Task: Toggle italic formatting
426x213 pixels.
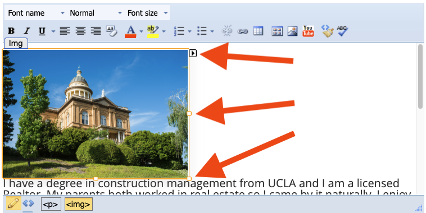Action: coord(26,31)
